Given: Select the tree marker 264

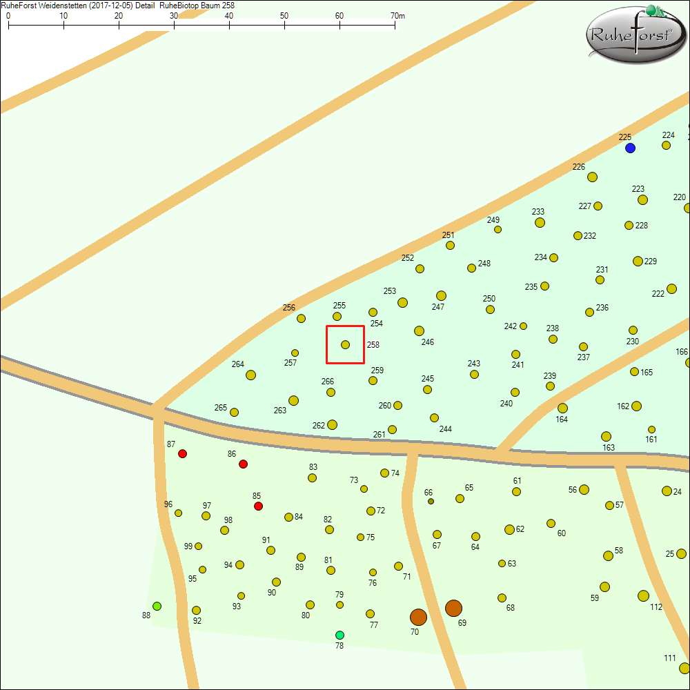Looking at the screenshot, I should [250, 375].
